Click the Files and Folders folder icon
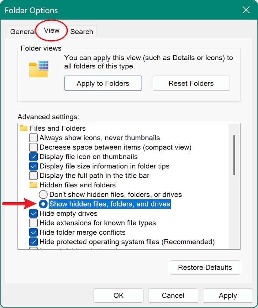Viewport: 258px width, 308px height. [x=24, y=128]
